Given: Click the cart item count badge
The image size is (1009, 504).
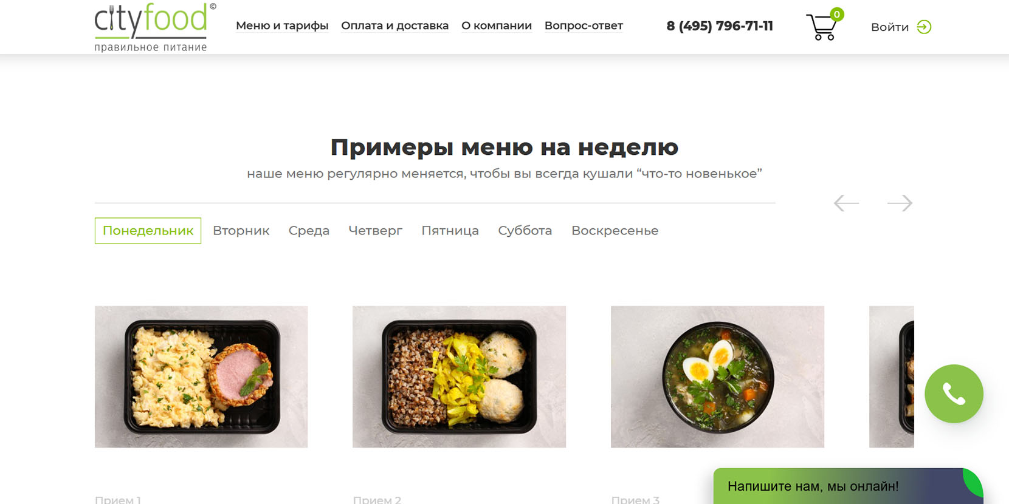Looking at the screenshot, I should (837, 14).
